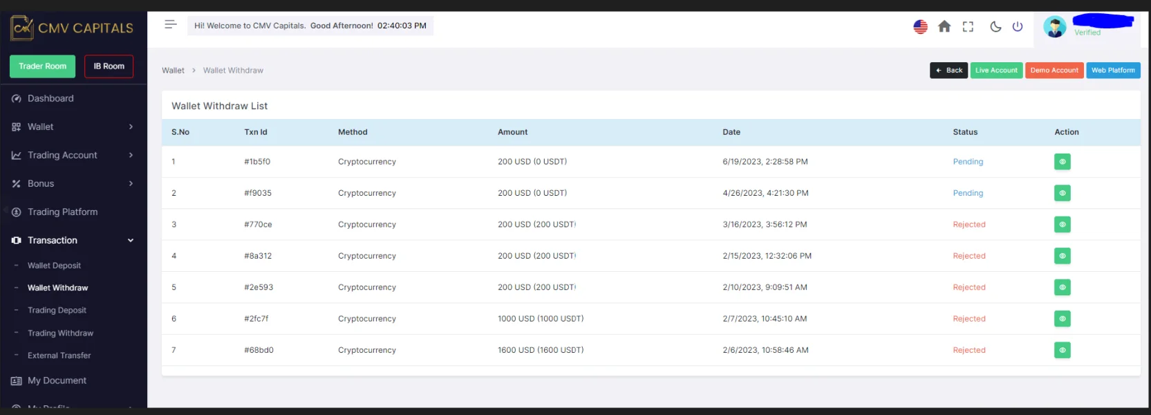Click the orange Demo Account button
Image resolution: width=1151 pixels, height=415 pixels.
point(1054,71)
